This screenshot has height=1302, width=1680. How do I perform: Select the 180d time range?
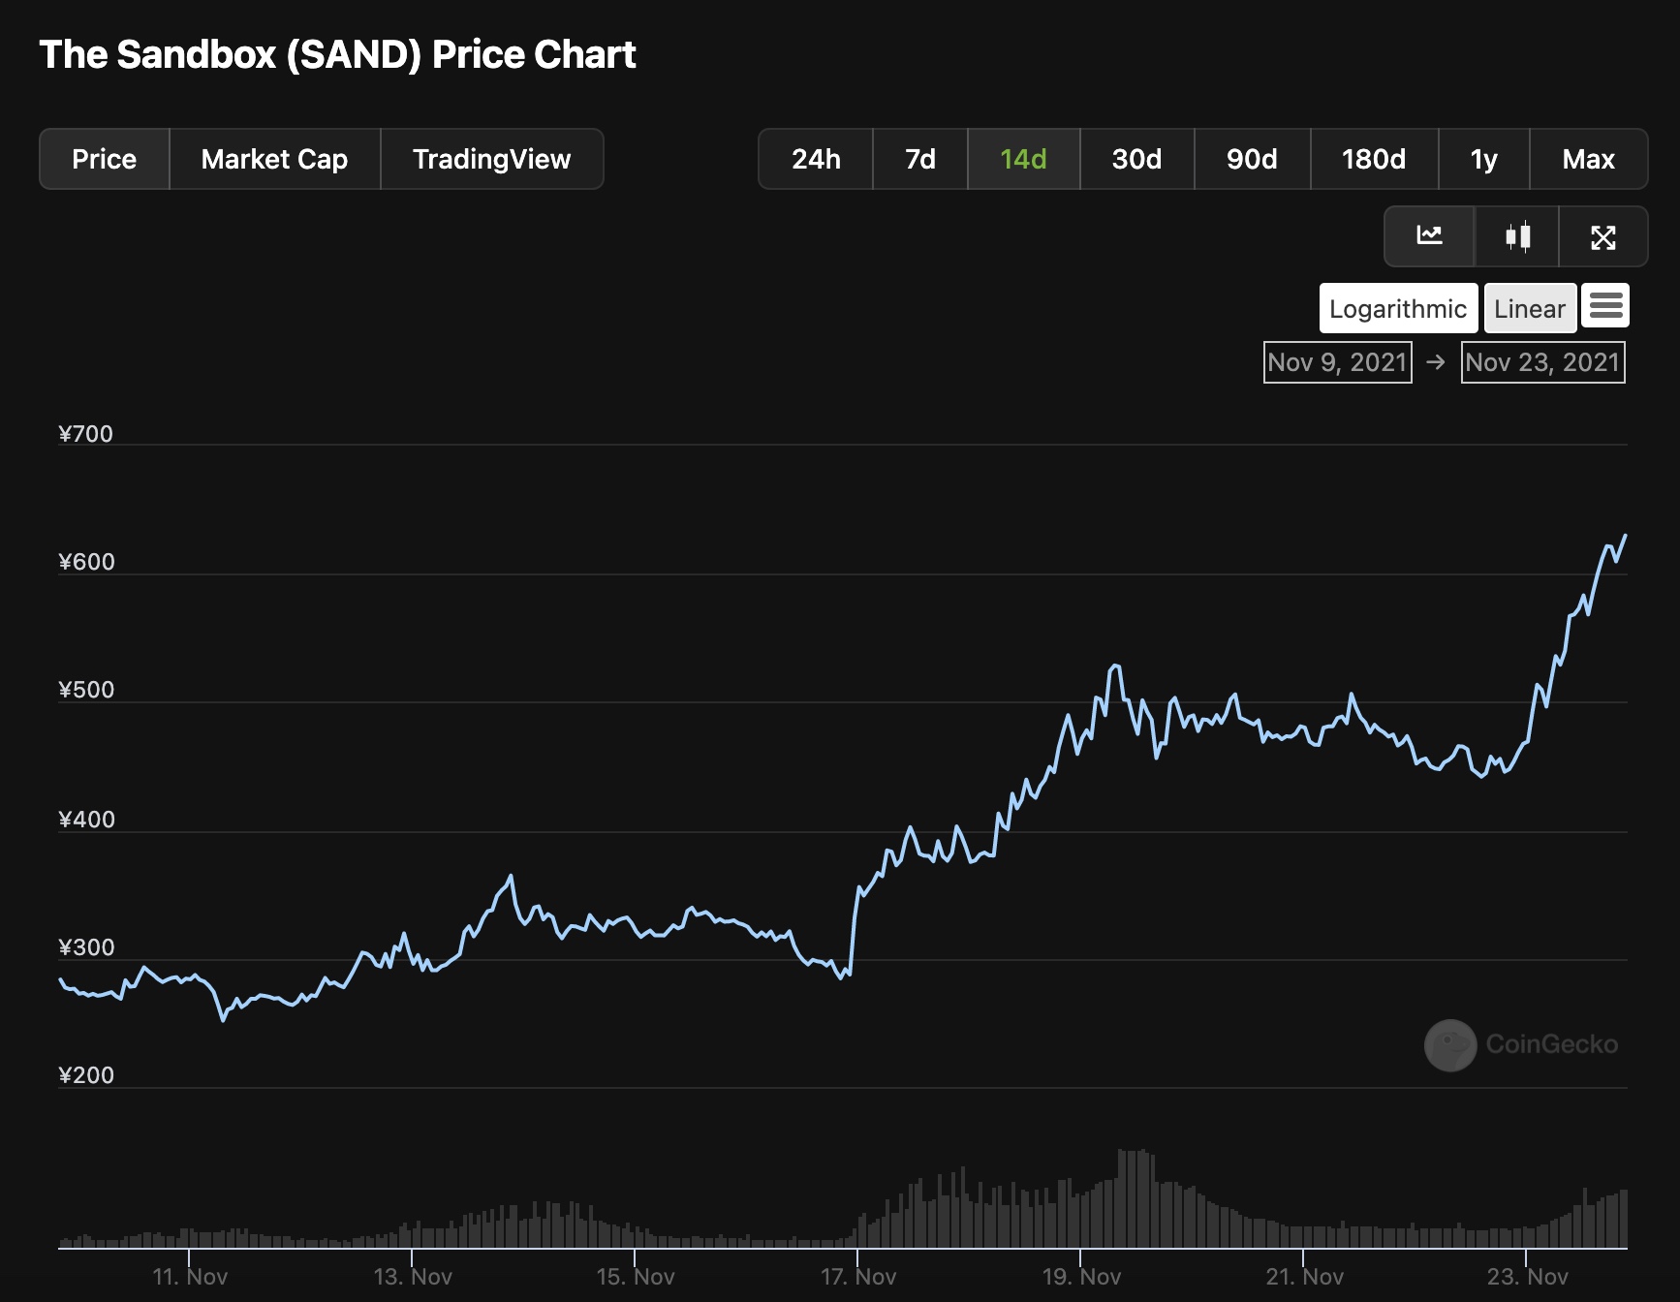[1373, 159]
